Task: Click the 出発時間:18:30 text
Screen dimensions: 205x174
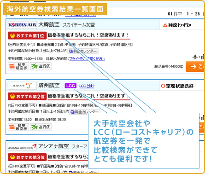Action: tap(20, 120)
